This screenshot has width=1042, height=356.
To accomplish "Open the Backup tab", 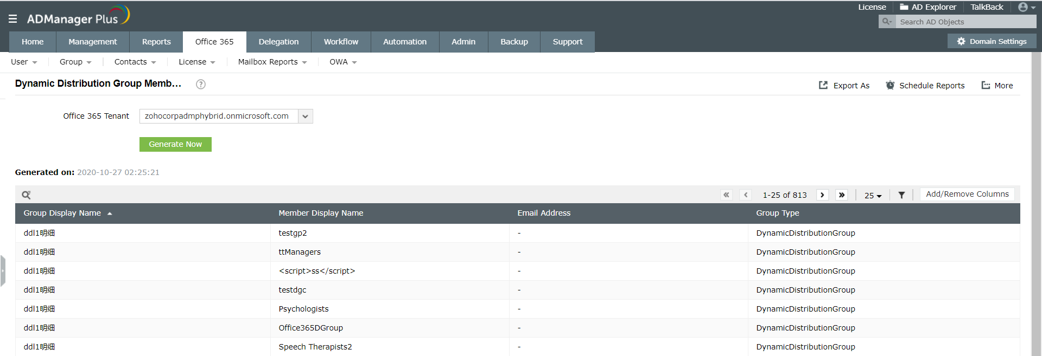I will pos(514,42).
